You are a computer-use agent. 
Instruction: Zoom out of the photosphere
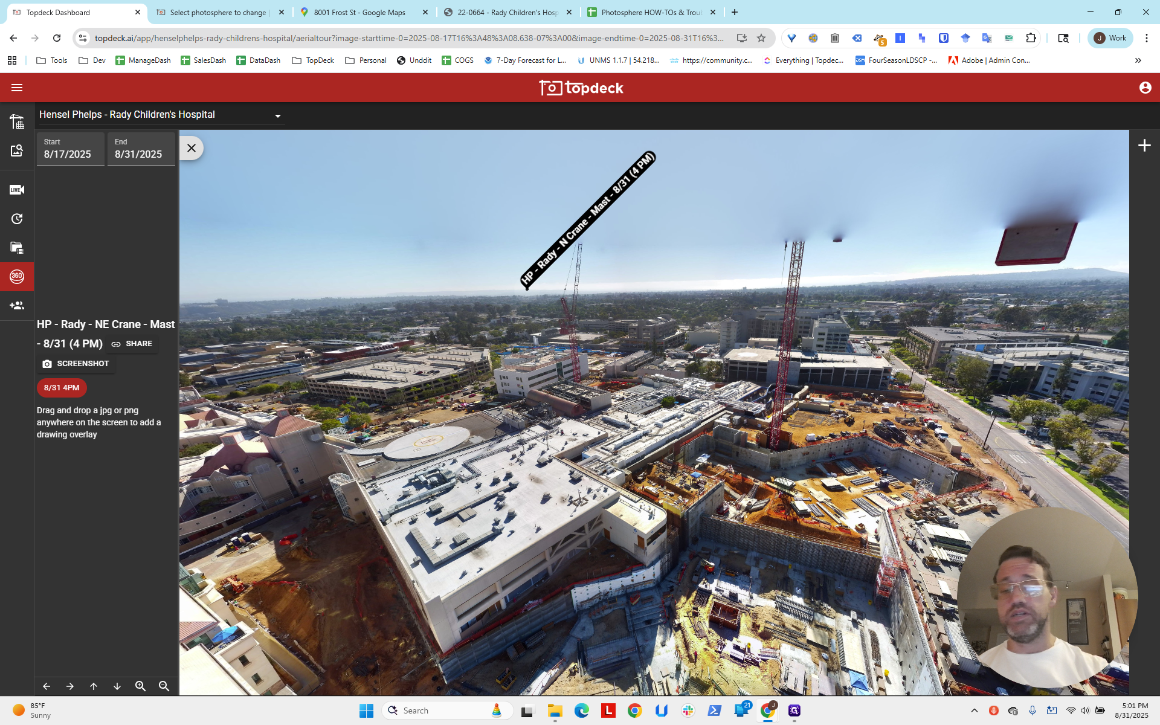click(164, 686)
